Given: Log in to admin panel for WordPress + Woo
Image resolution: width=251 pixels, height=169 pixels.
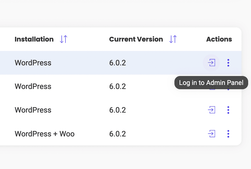Looking at the screenshot, I should click(x=211, y=133).
